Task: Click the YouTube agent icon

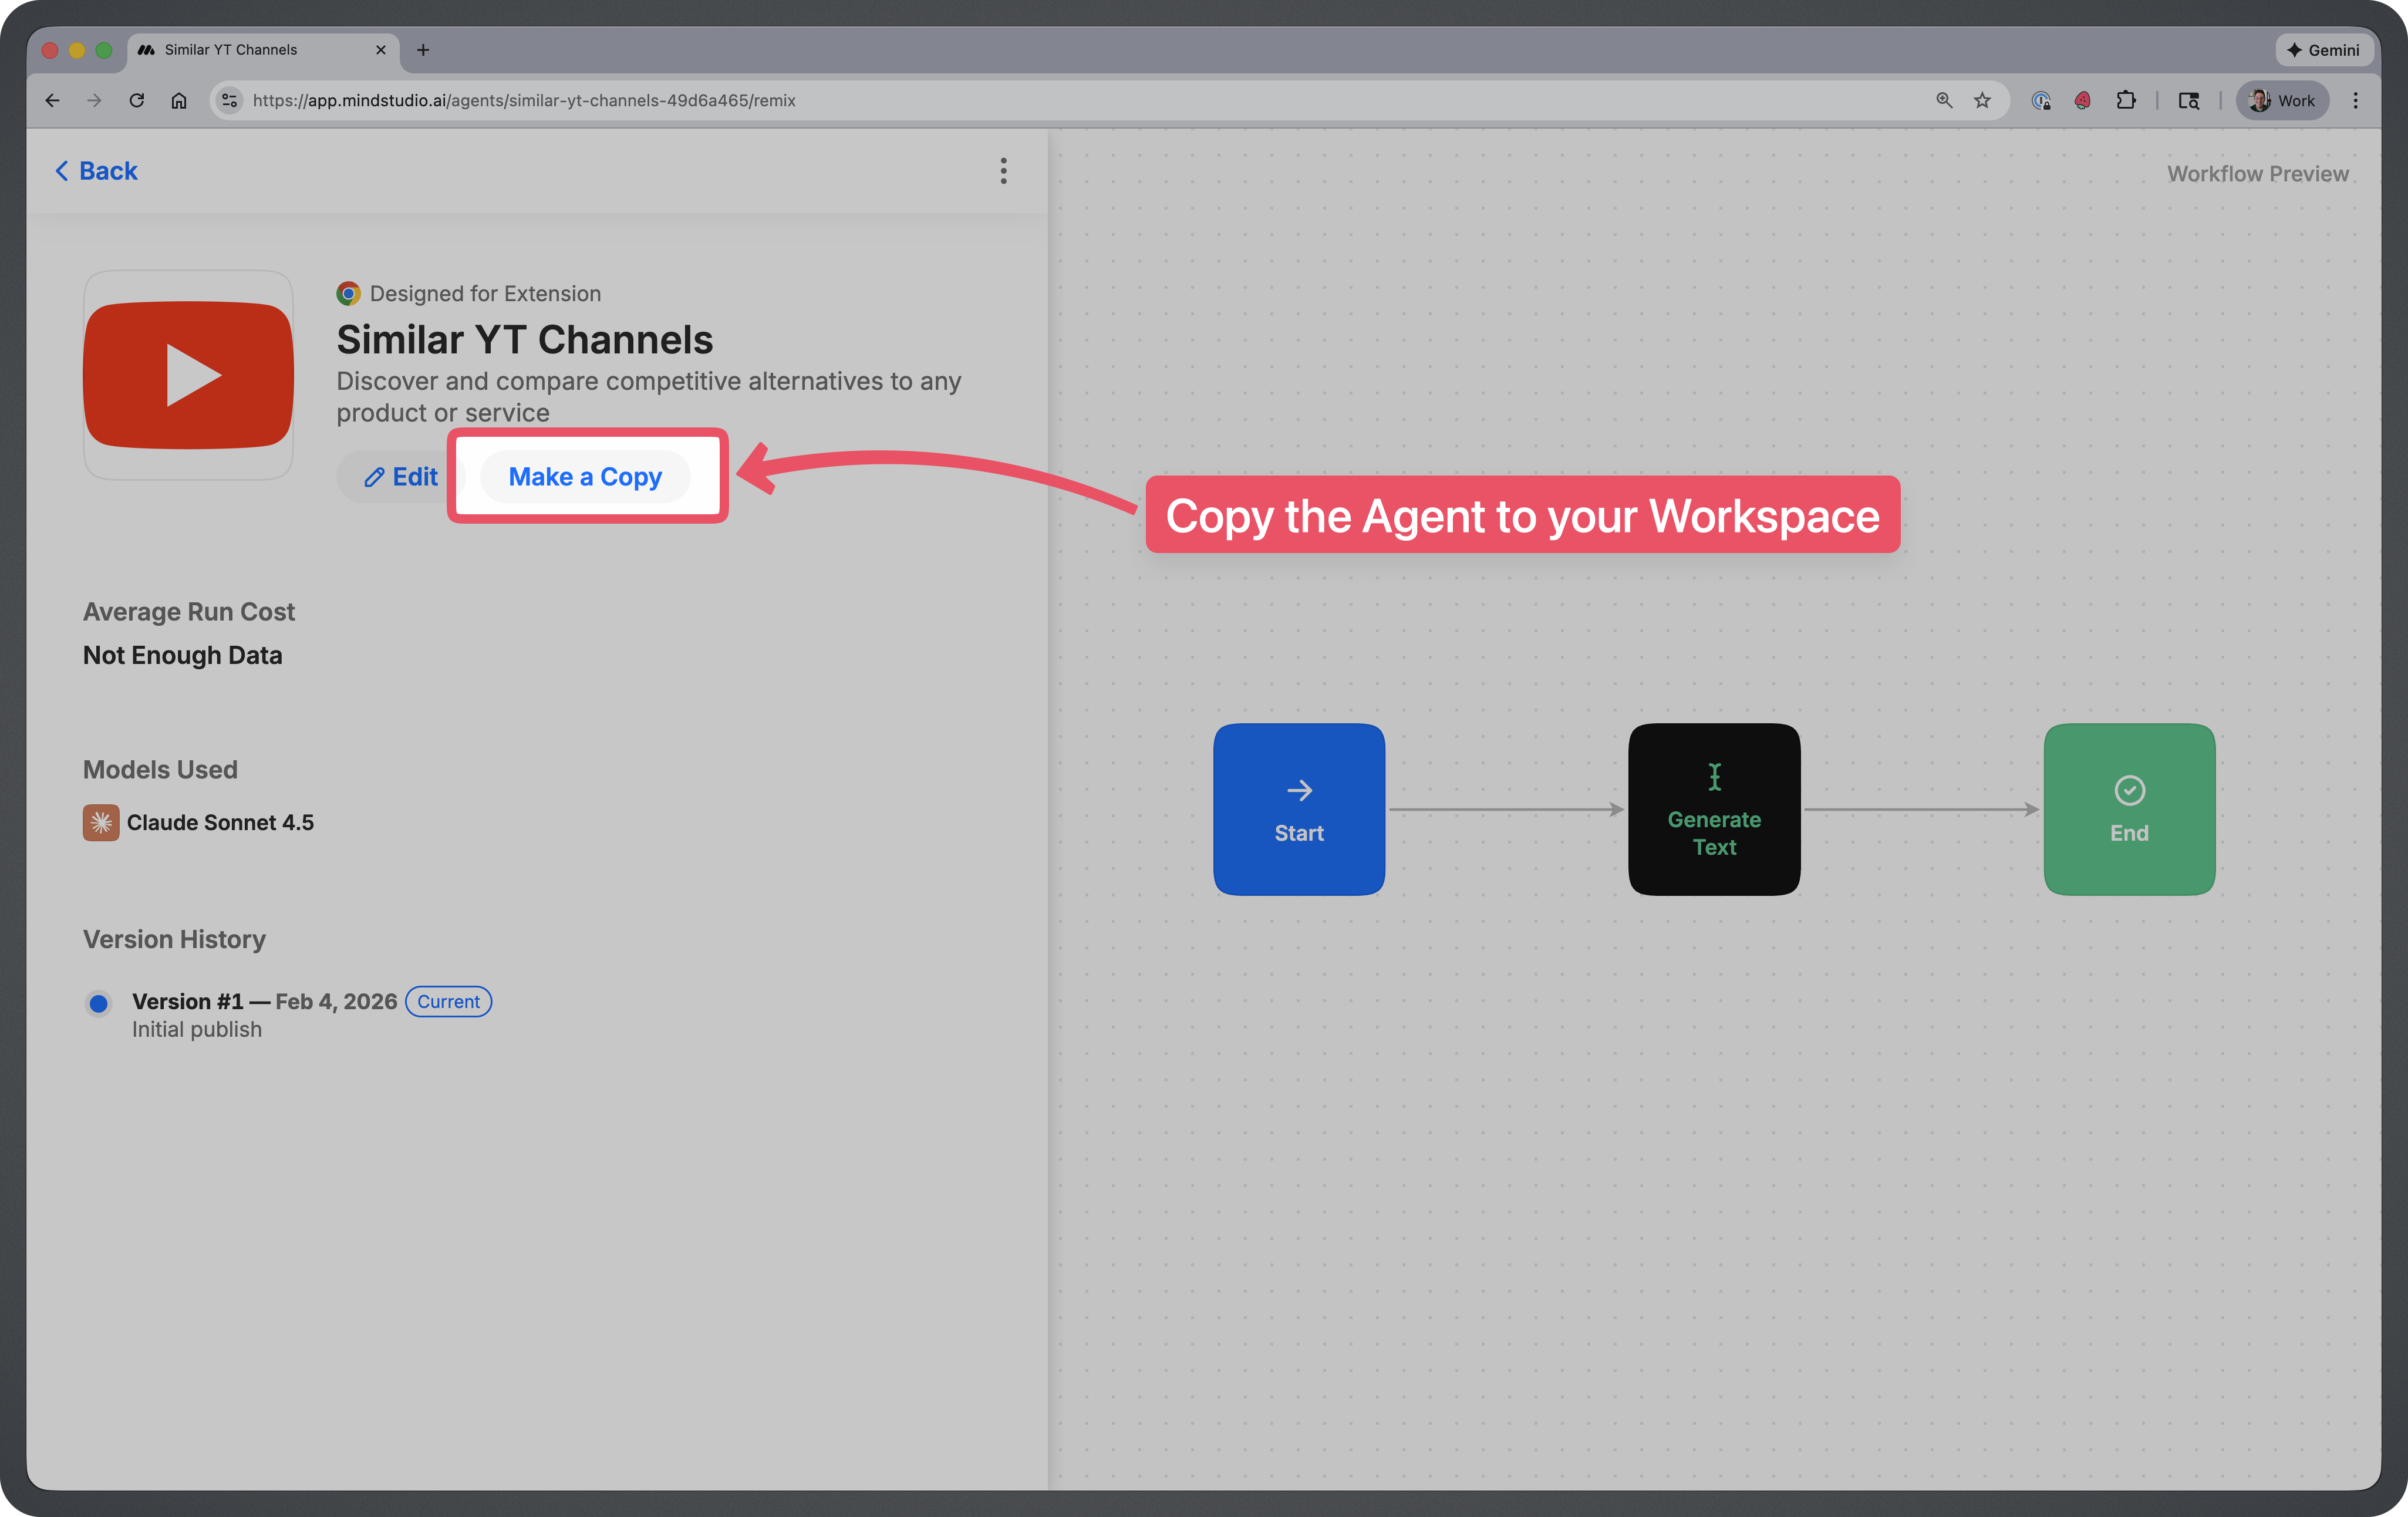Action: [188, 375]
